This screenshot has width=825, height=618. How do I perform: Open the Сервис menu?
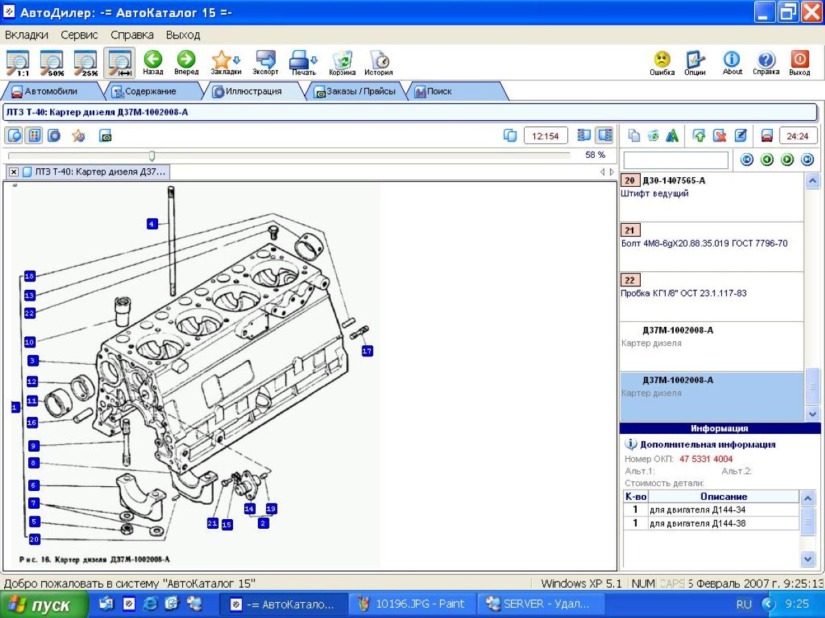(79, 34)
